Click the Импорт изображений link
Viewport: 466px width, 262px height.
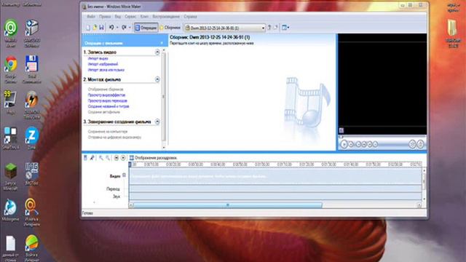click(103, 64)
